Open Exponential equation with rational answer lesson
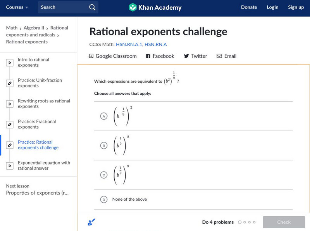The width and height of the screenshot is (310, 231). tap(44, 165)
